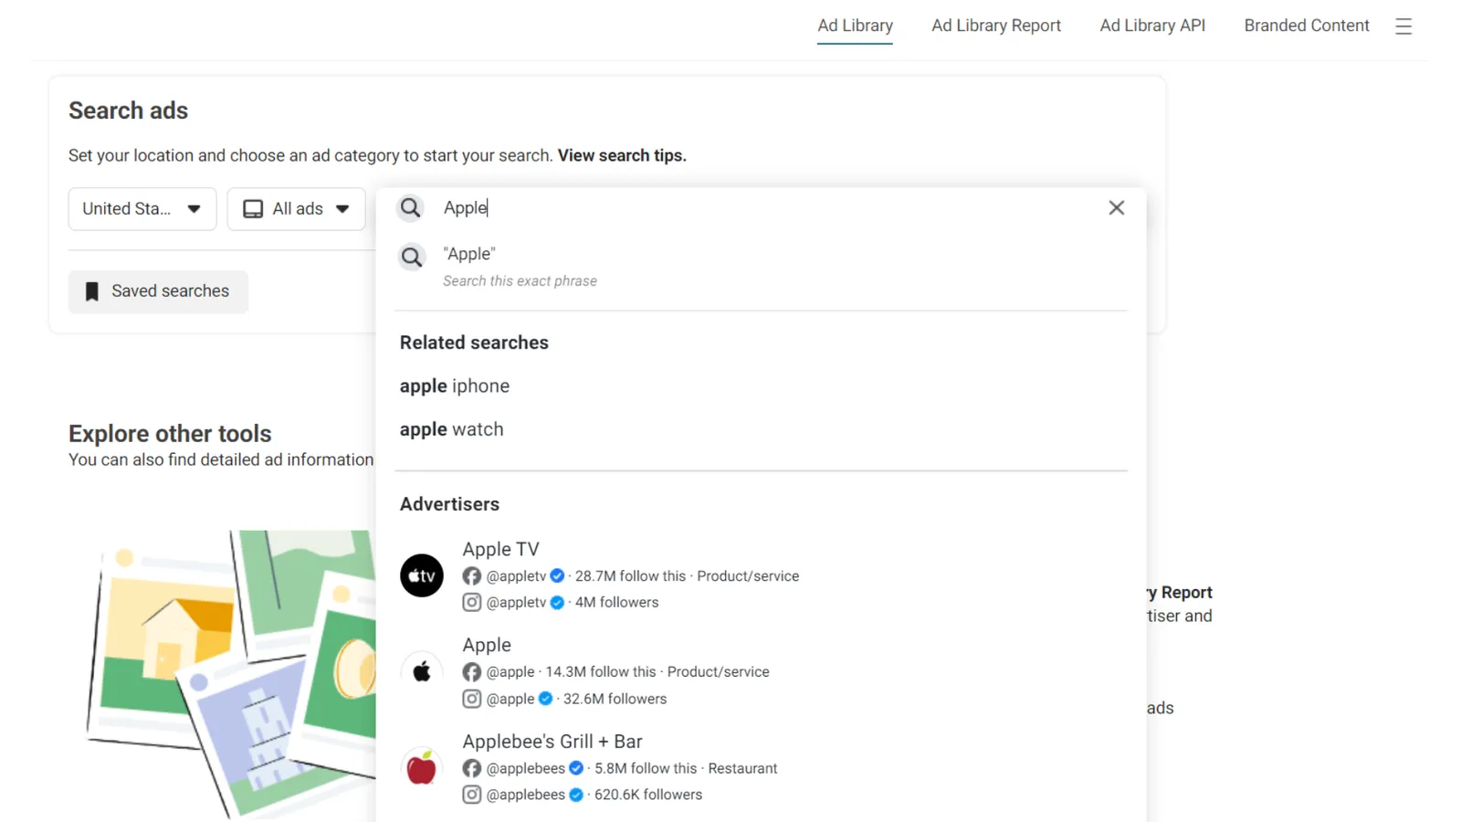
Task: Click the "5.8M follow this" text
Action: tap(646, 769)
